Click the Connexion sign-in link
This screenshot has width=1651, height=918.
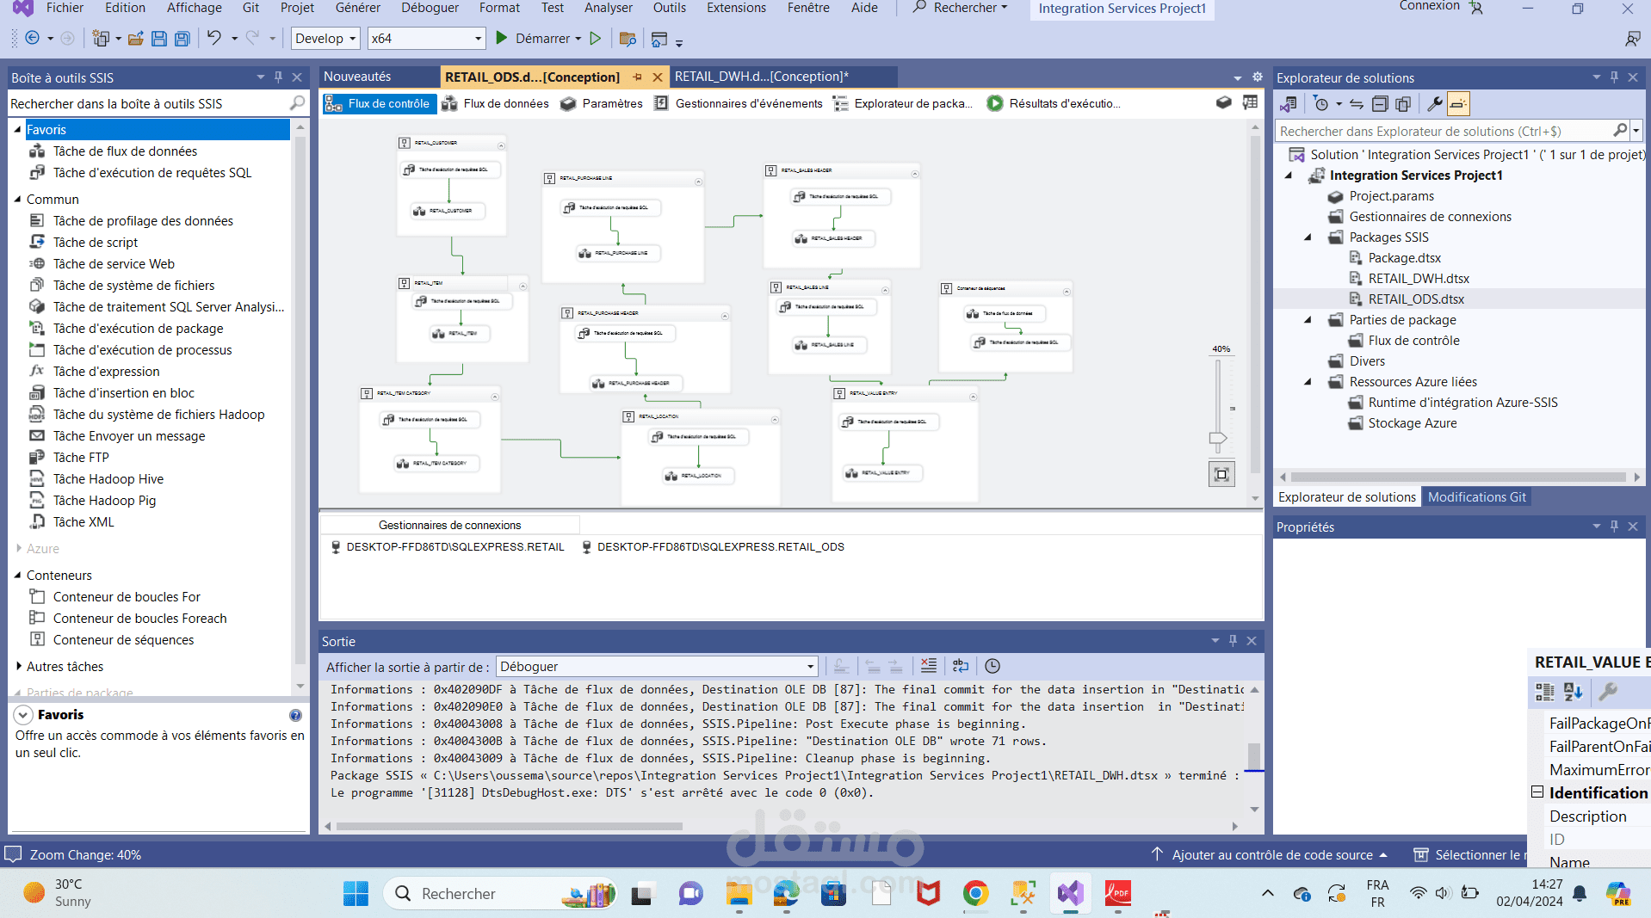click(x=1429, y=6)
